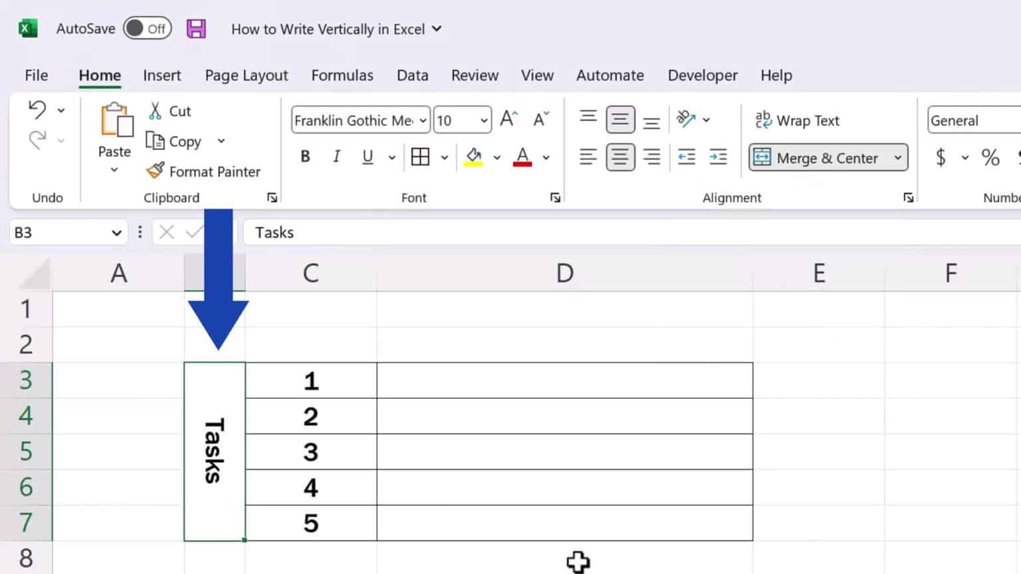Apply underline to the selection
The image size is (1021, 574).
(367, 157)
